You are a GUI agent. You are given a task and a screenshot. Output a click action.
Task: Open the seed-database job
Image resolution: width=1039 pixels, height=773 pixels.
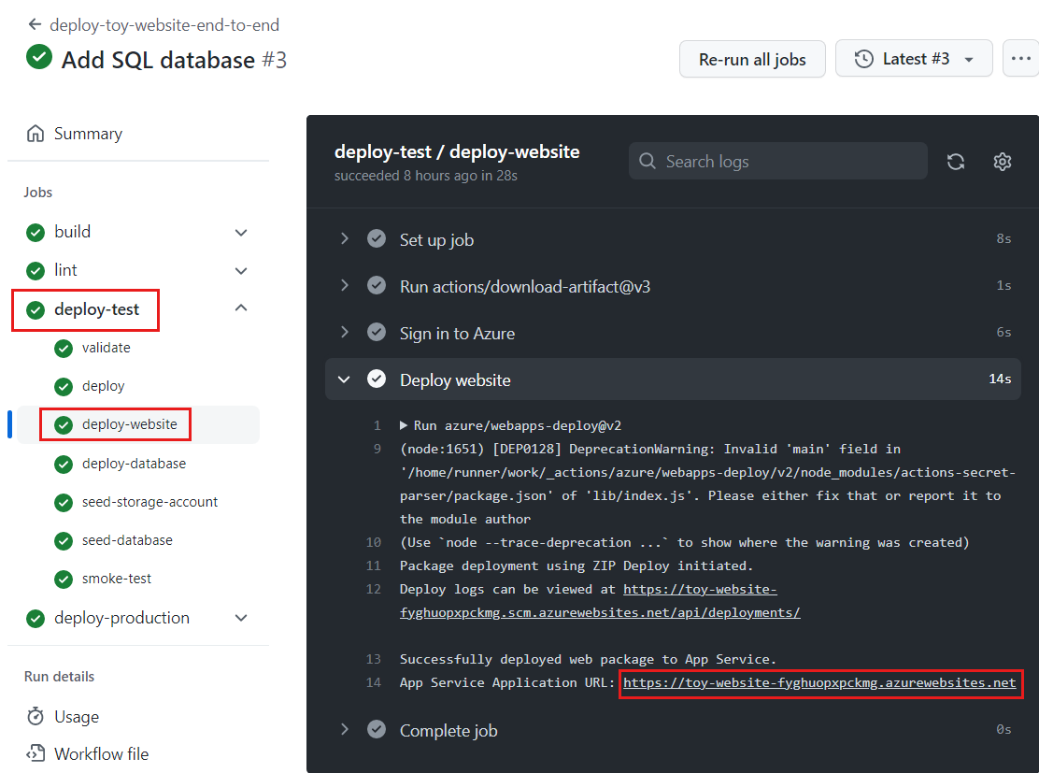point(127,541)
